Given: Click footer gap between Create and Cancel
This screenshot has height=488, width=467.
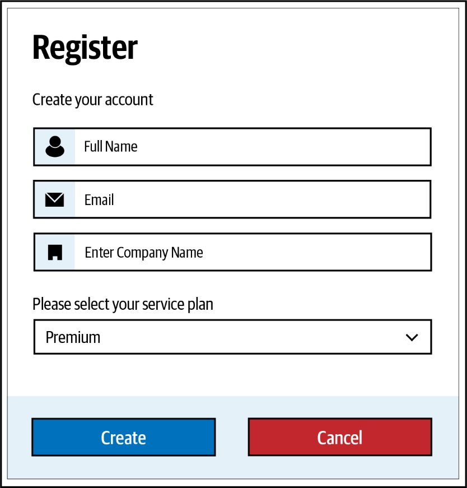Looking at the screenshot, I should tap(232, 438).
